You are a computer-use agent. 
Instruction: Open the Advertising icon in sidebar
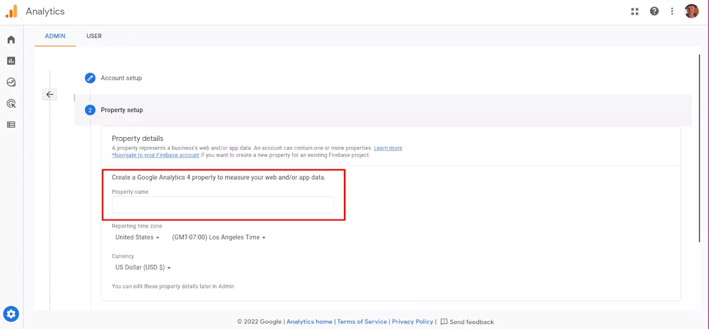(11, 103)
